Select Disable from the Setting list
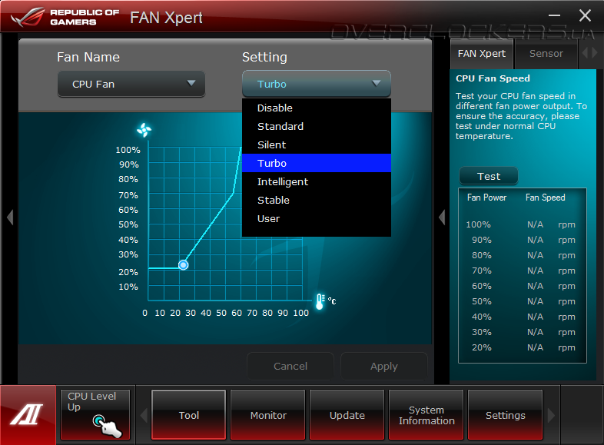 pyautogui.click(x=317, y=108)
